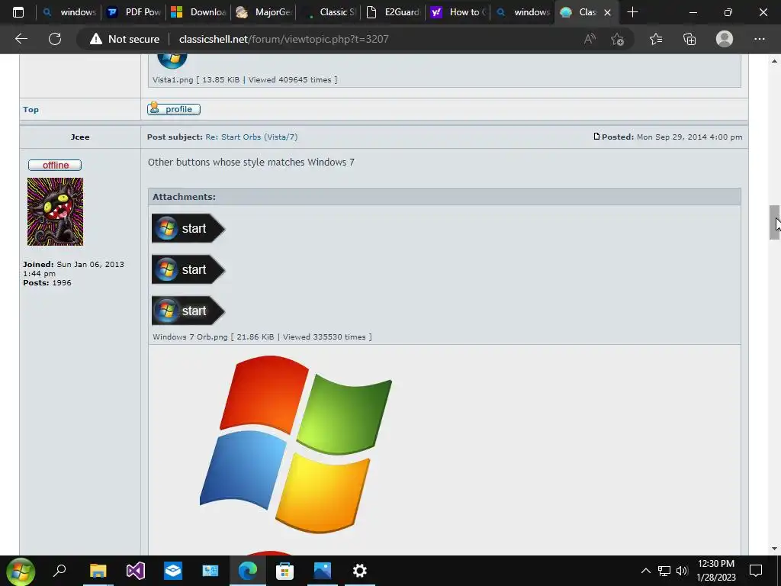This screenshot has height=586, width=781.
Task: Switch to the E2Guard tab
Action: (393, 12)
